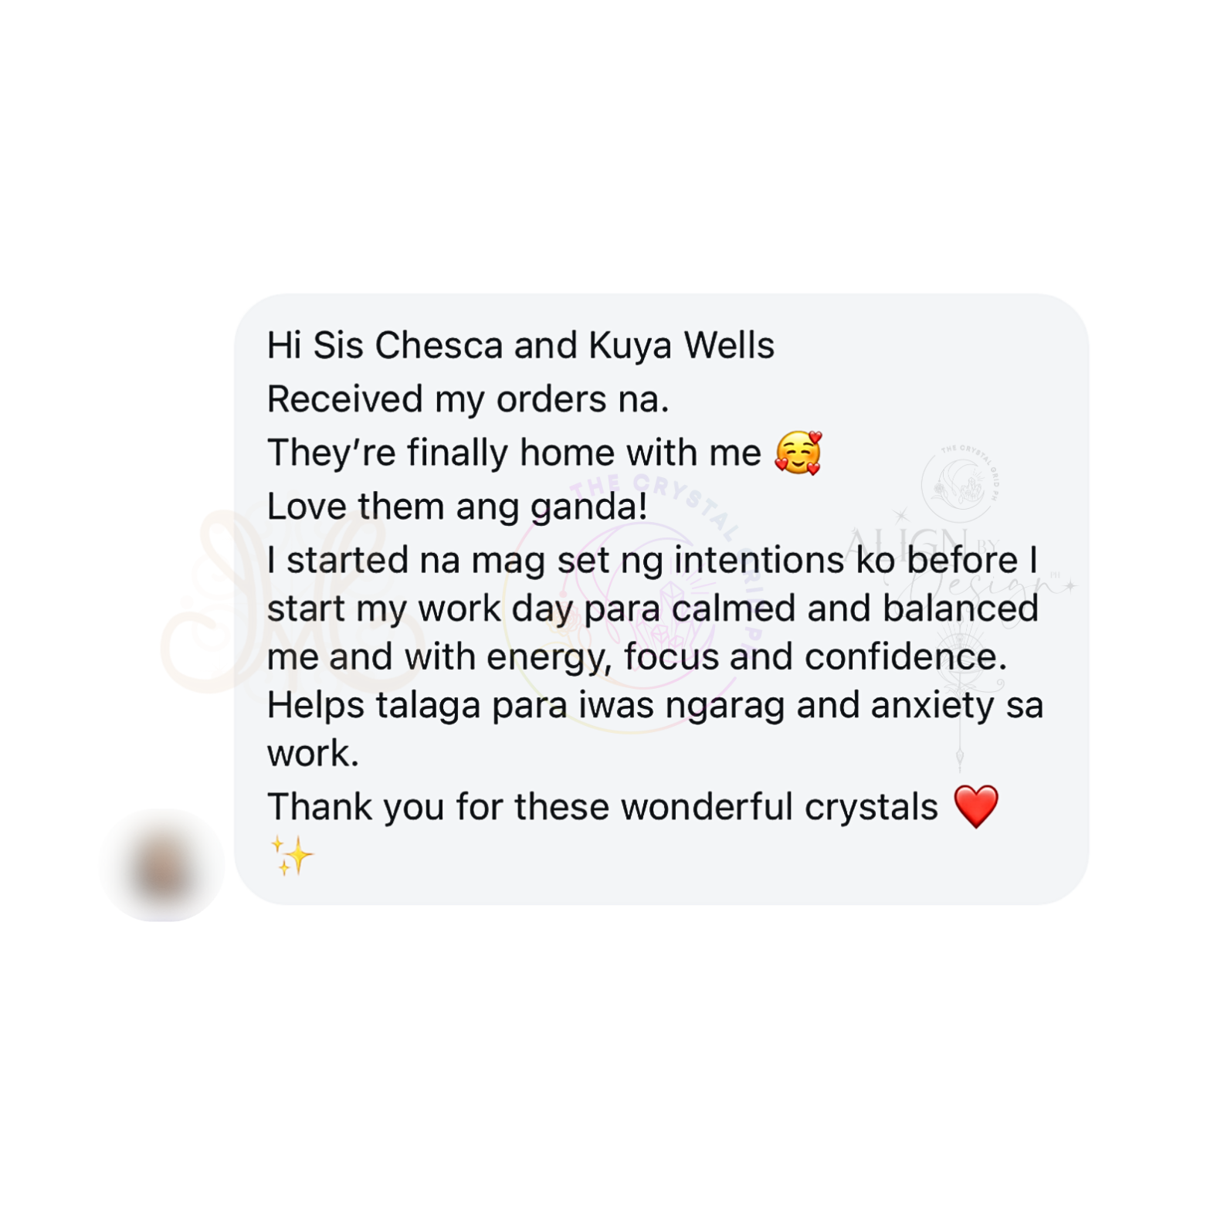The width and height of the screenshot is (1207, 1207).
Task: Click the line beginning "Helps talaga para iwas"
Action: (x=655, y=705)
